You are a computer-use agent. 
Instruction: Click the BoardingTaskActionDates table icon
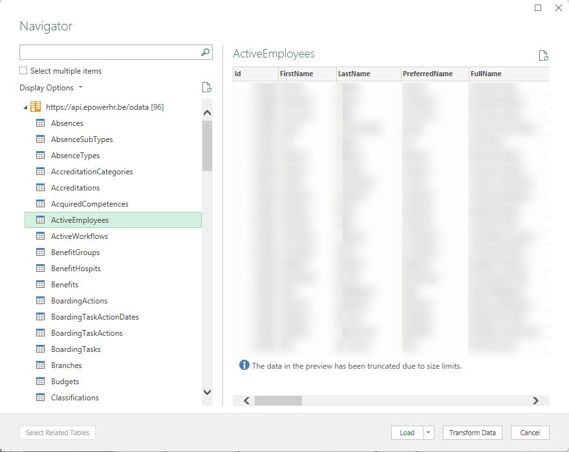pyautogui.click(x=40, y=316)
